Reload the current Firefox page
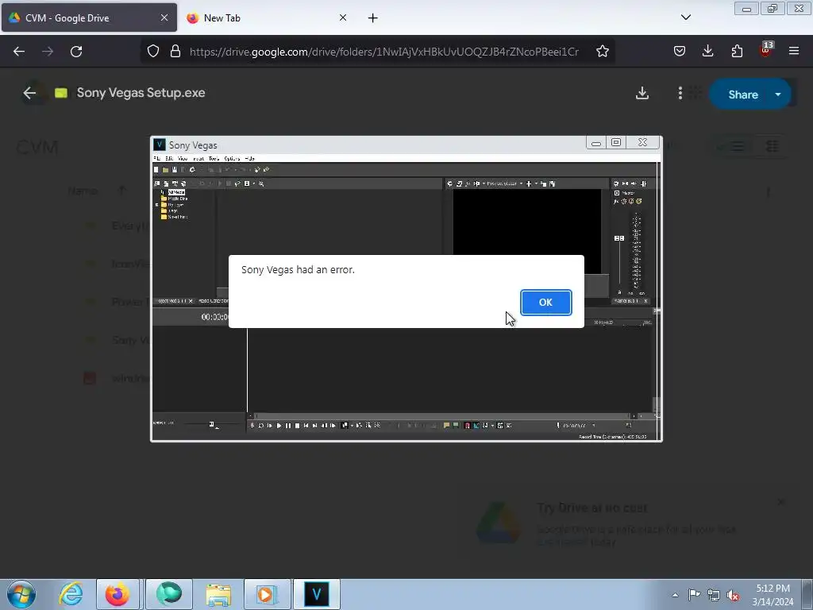813x610 pixels. point(76,52)
